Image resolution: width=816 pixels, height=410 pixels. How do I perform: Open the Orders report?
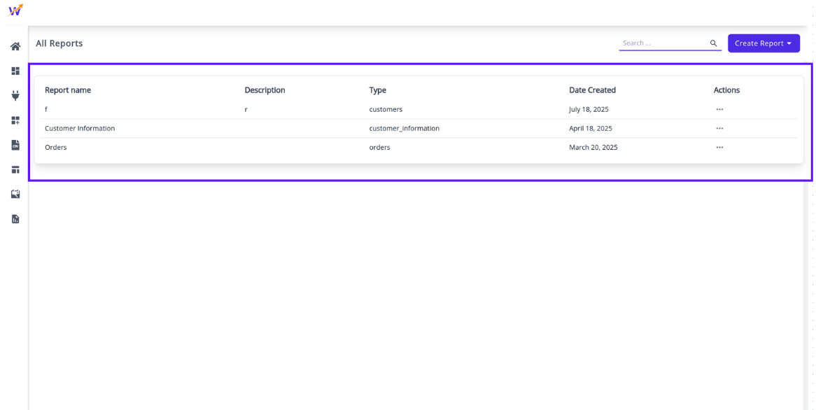pos(56,148)
